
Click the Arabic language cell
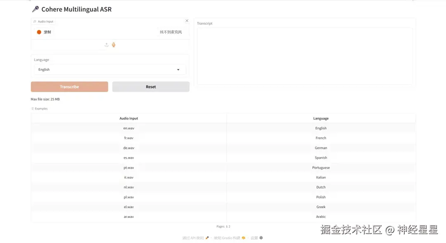click(x=321, y=217)
